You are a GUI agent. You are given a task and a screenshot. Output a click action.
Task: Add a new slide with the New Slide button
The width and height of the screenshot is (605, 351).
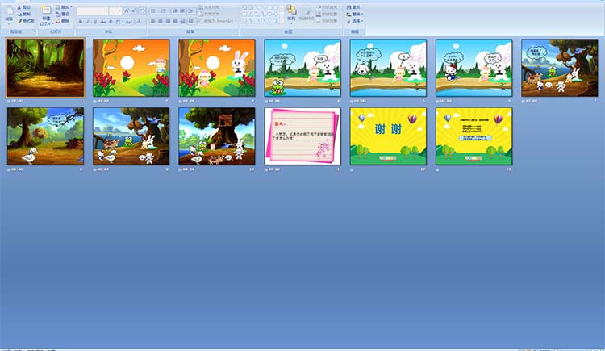tap(46, 15)
